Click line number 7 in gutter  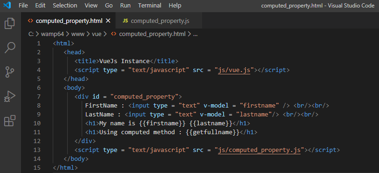(x=39, y=97)
